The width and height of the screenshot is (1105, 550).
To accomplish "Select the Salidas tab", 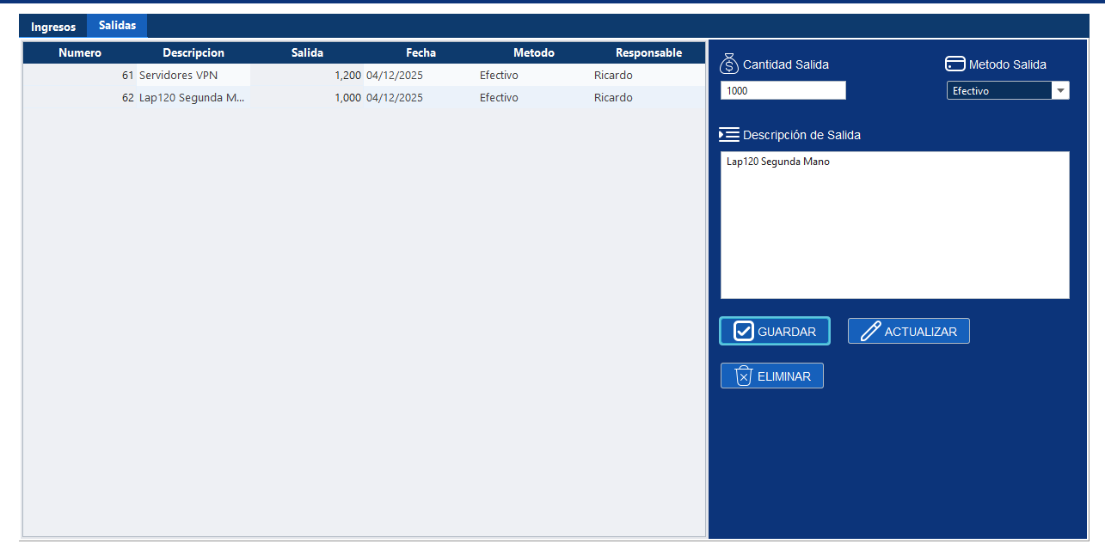I will click(117, 26).
